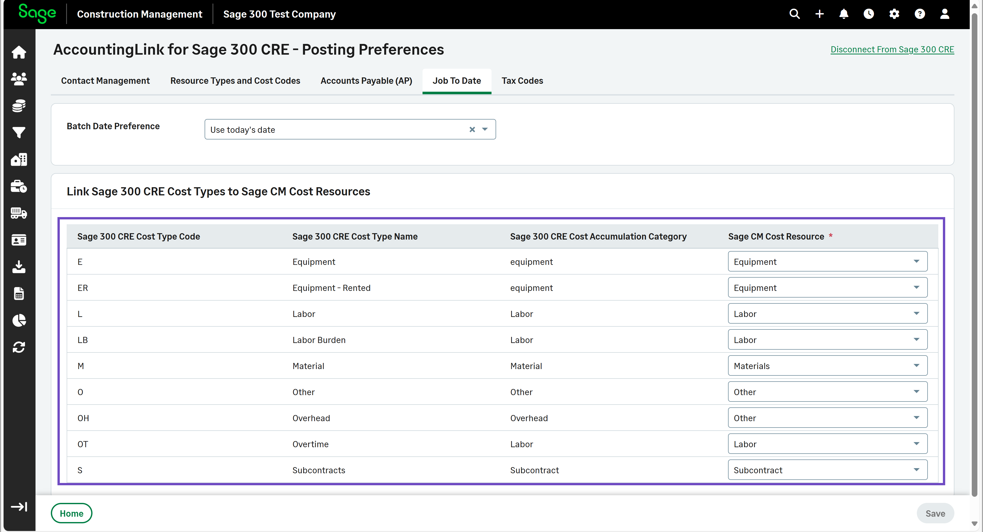
Task: Go to Home in sidebar
Action: [x=19, y=52]
